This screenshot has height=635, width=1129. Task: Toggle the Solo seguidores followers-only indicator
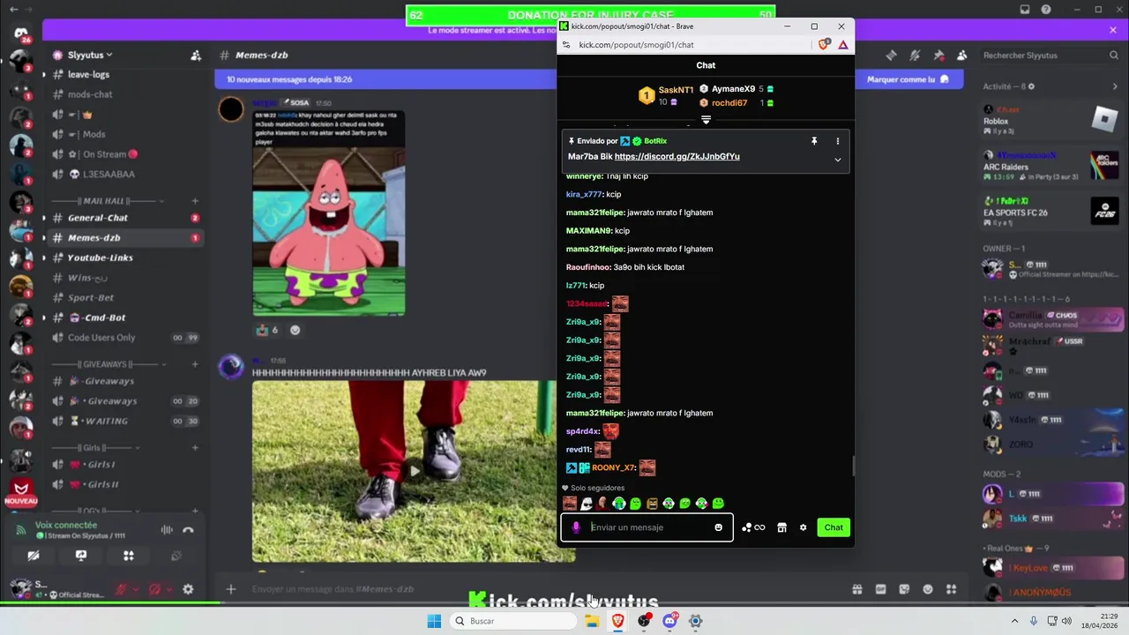[593, 488]
